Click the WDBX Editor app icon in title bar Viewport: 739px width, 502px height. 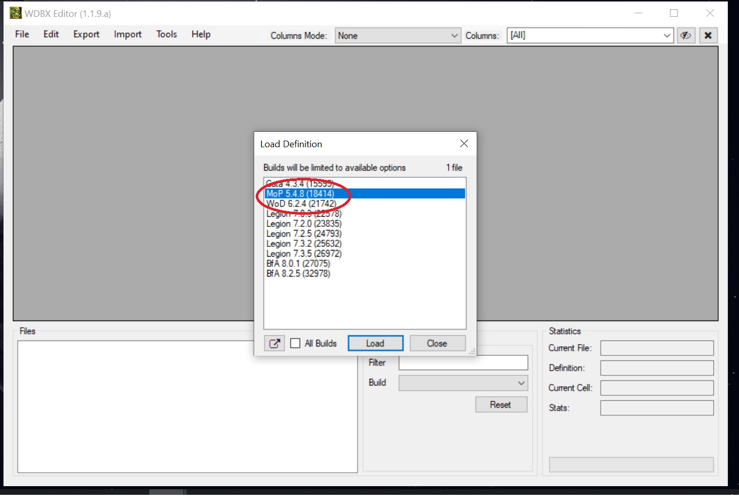point(16,13)
